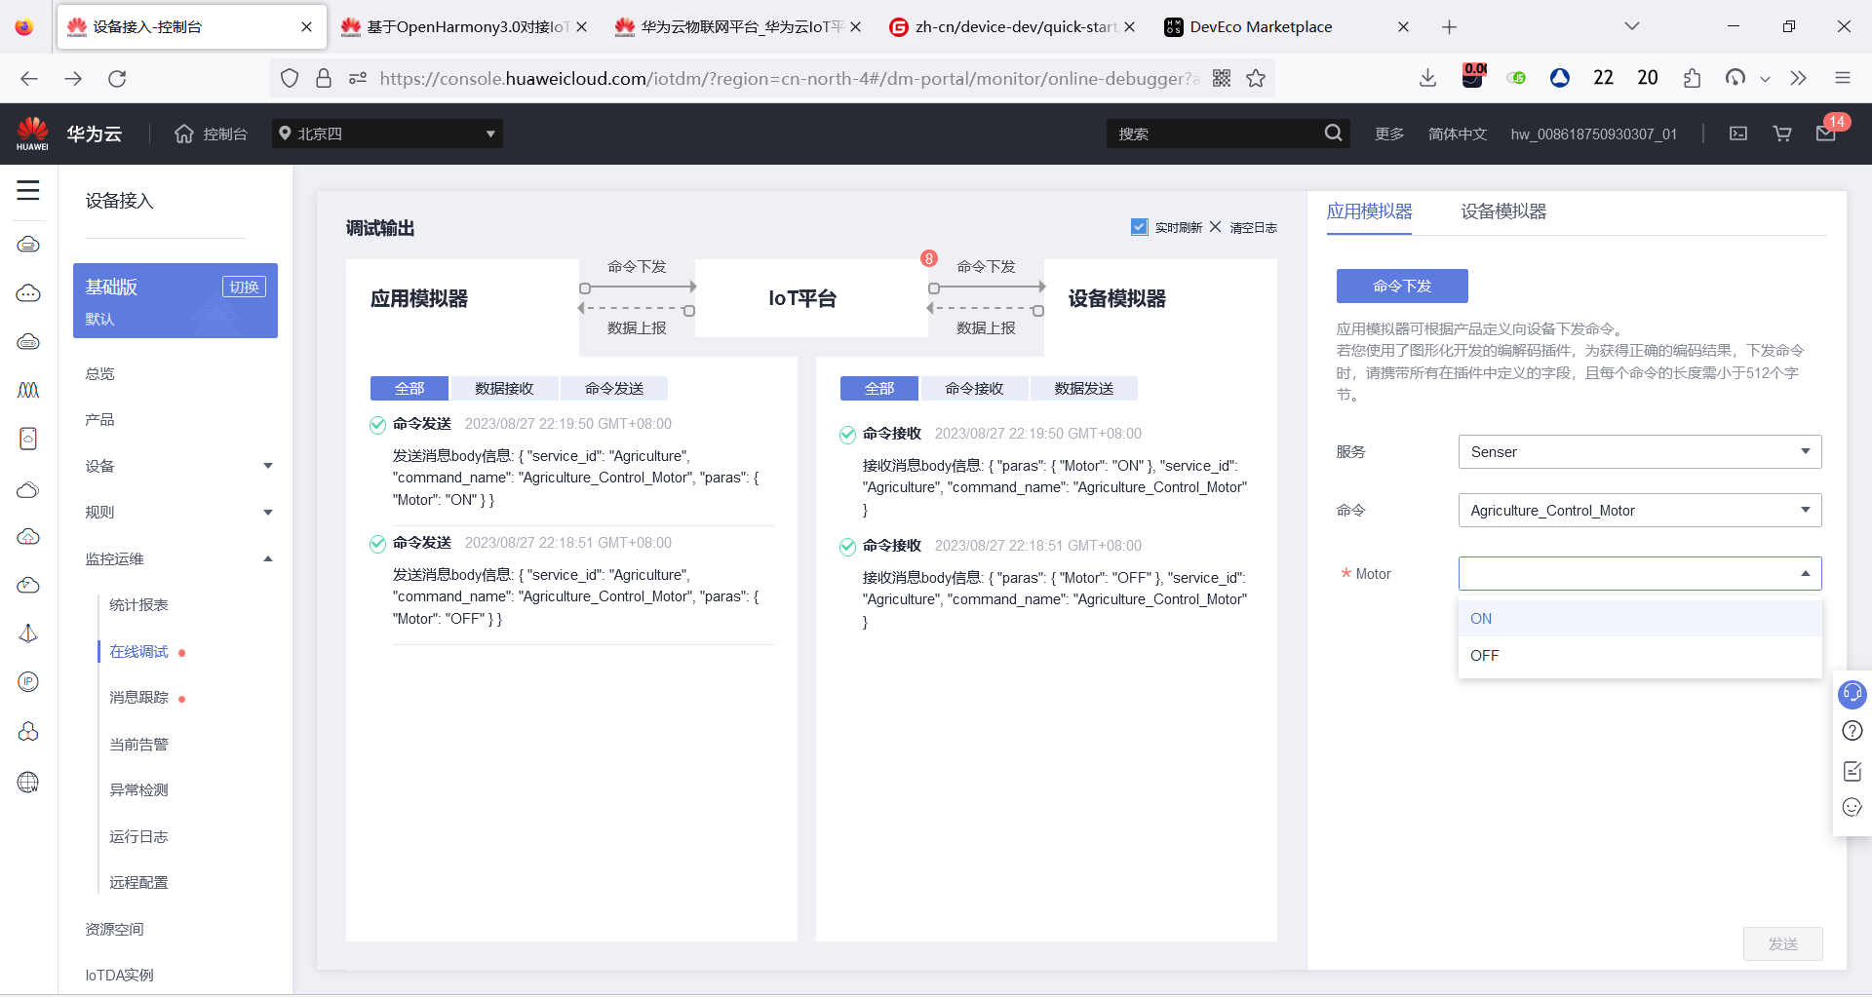Select the 应用模拟器 tab
1872x997 pixels.
pyautogui.click(x=1369, y=211)
